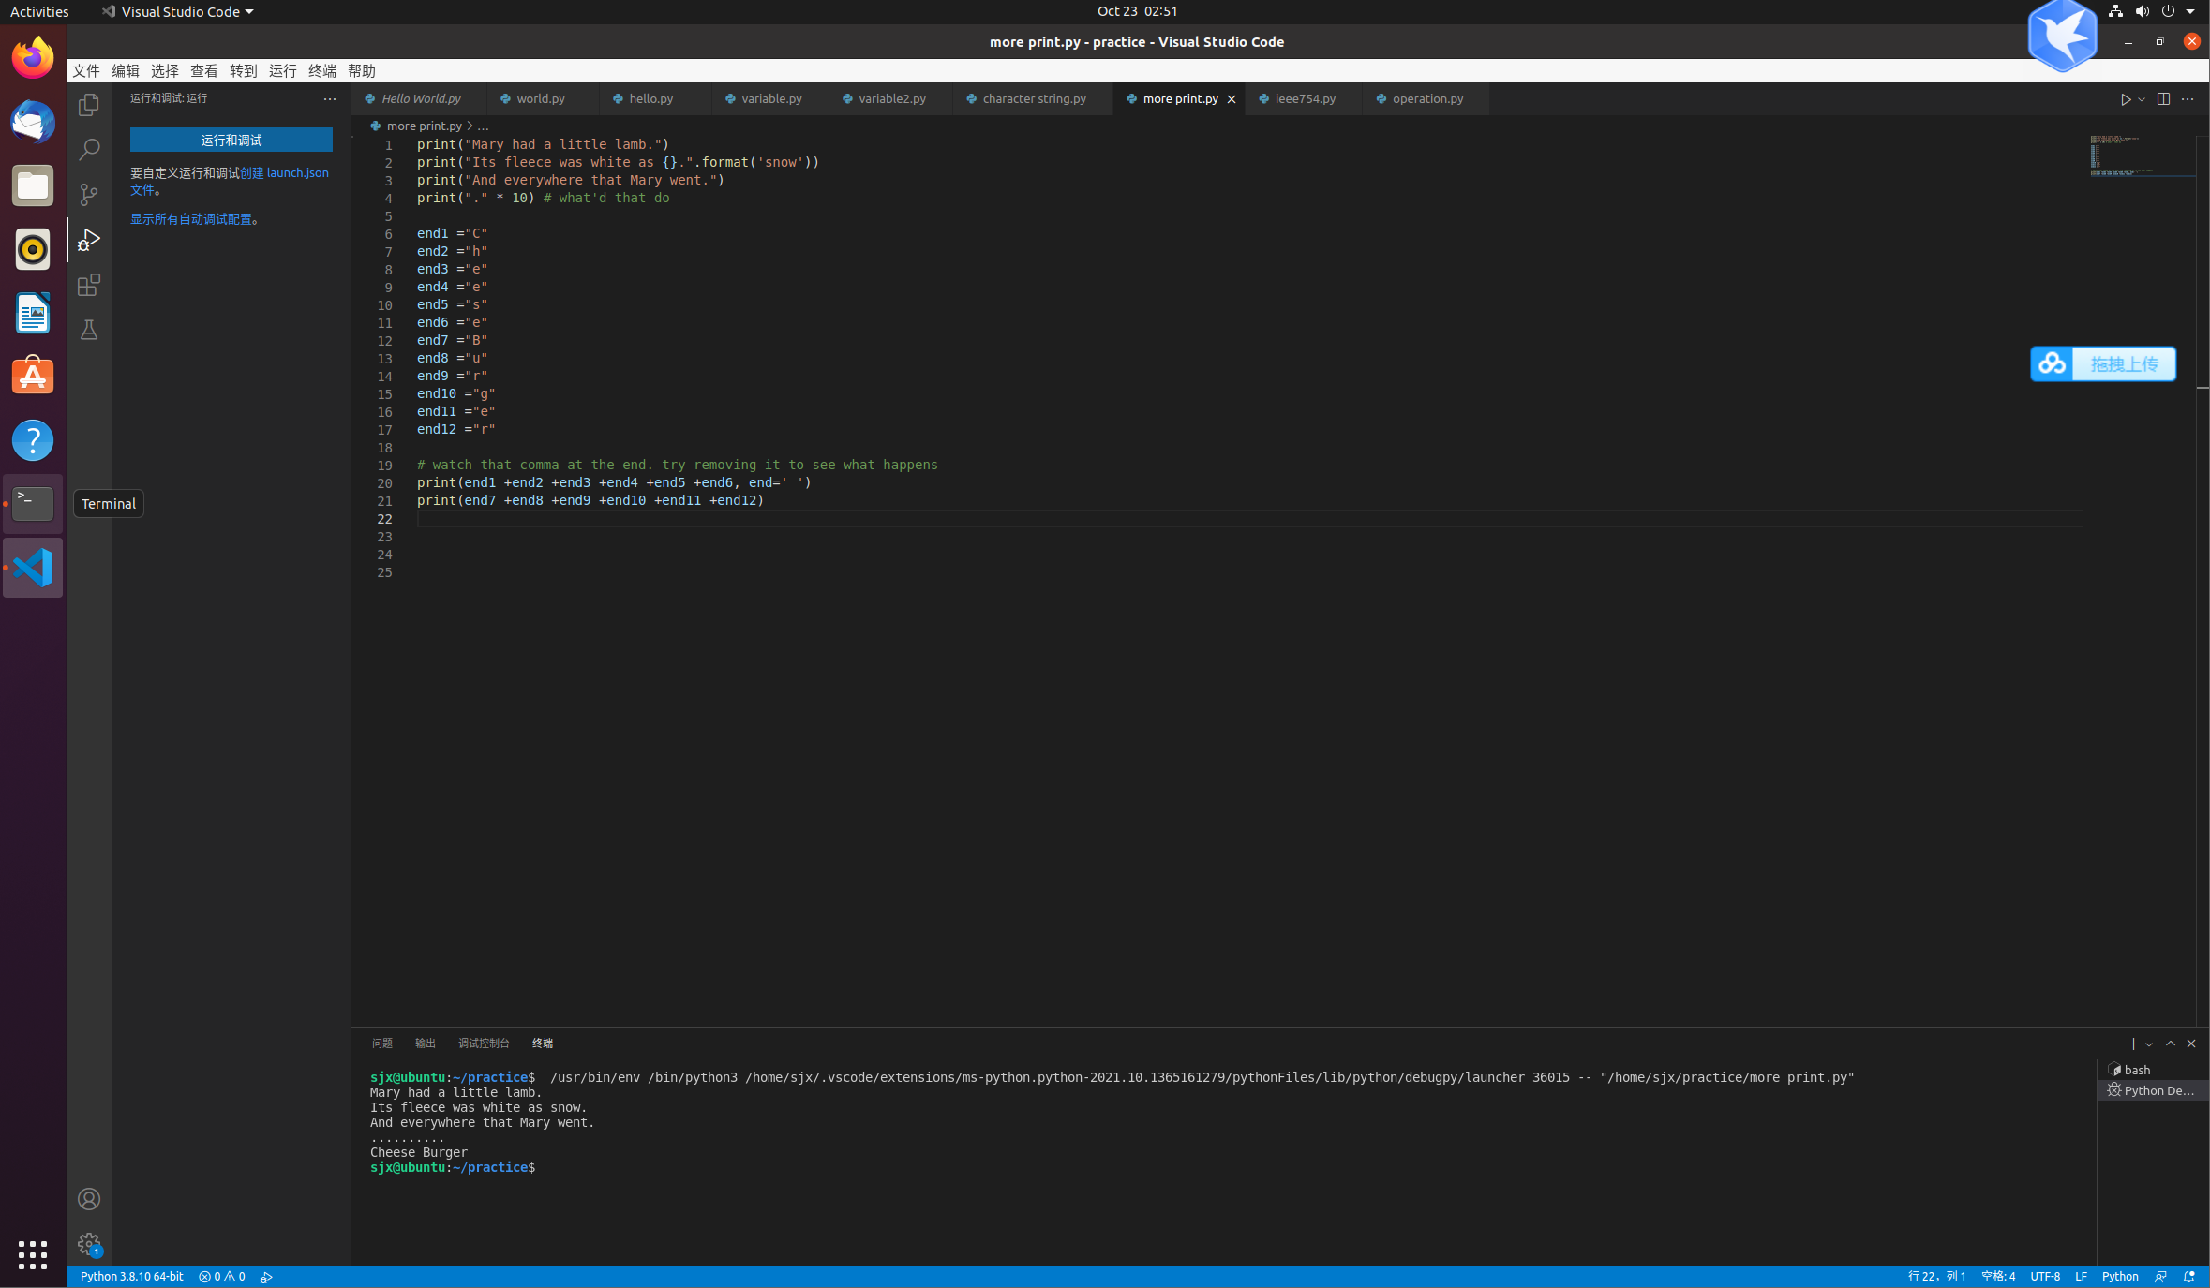2210x1288 pixels.
Task: Click the Accounts icon in activity bar
Action: [x=89, y=1199]
